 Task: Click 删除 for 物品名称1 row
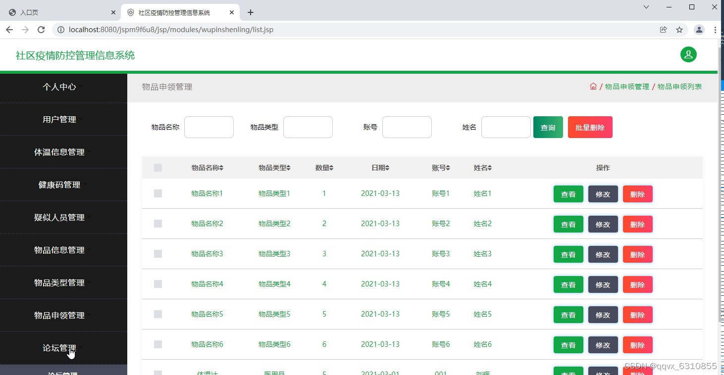click(638, 194)
